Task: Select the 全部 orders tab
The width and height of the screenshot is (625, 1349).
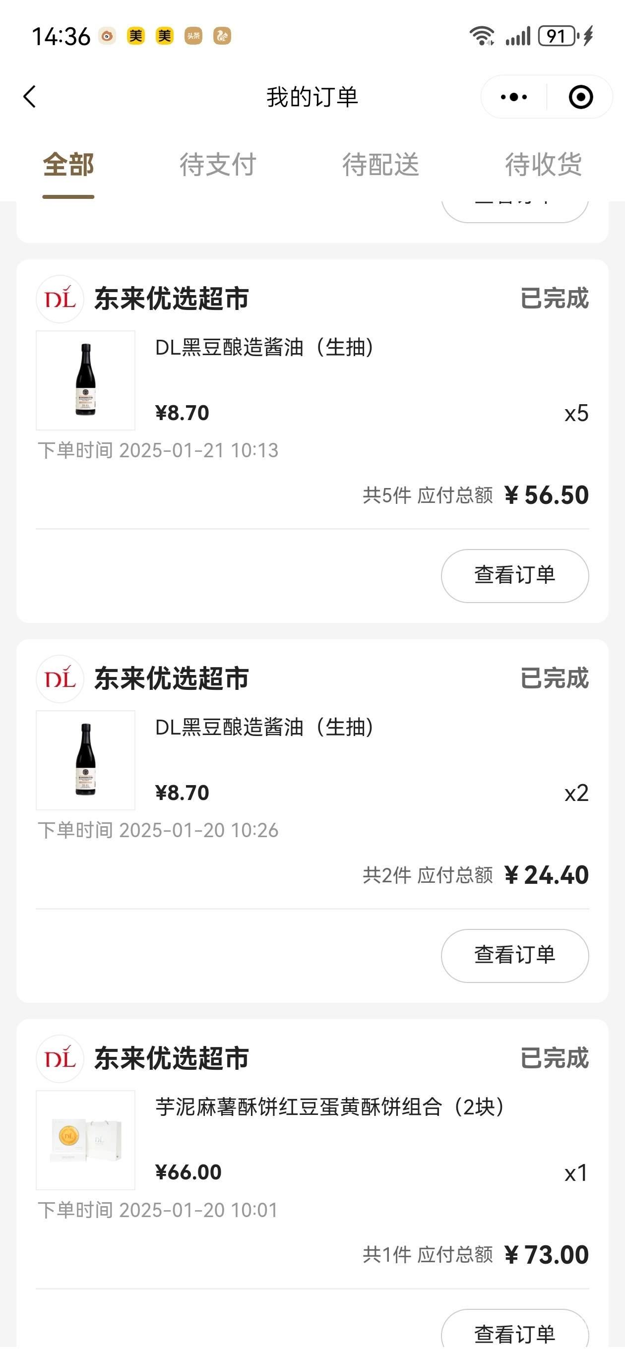Action: pos(68,165)
